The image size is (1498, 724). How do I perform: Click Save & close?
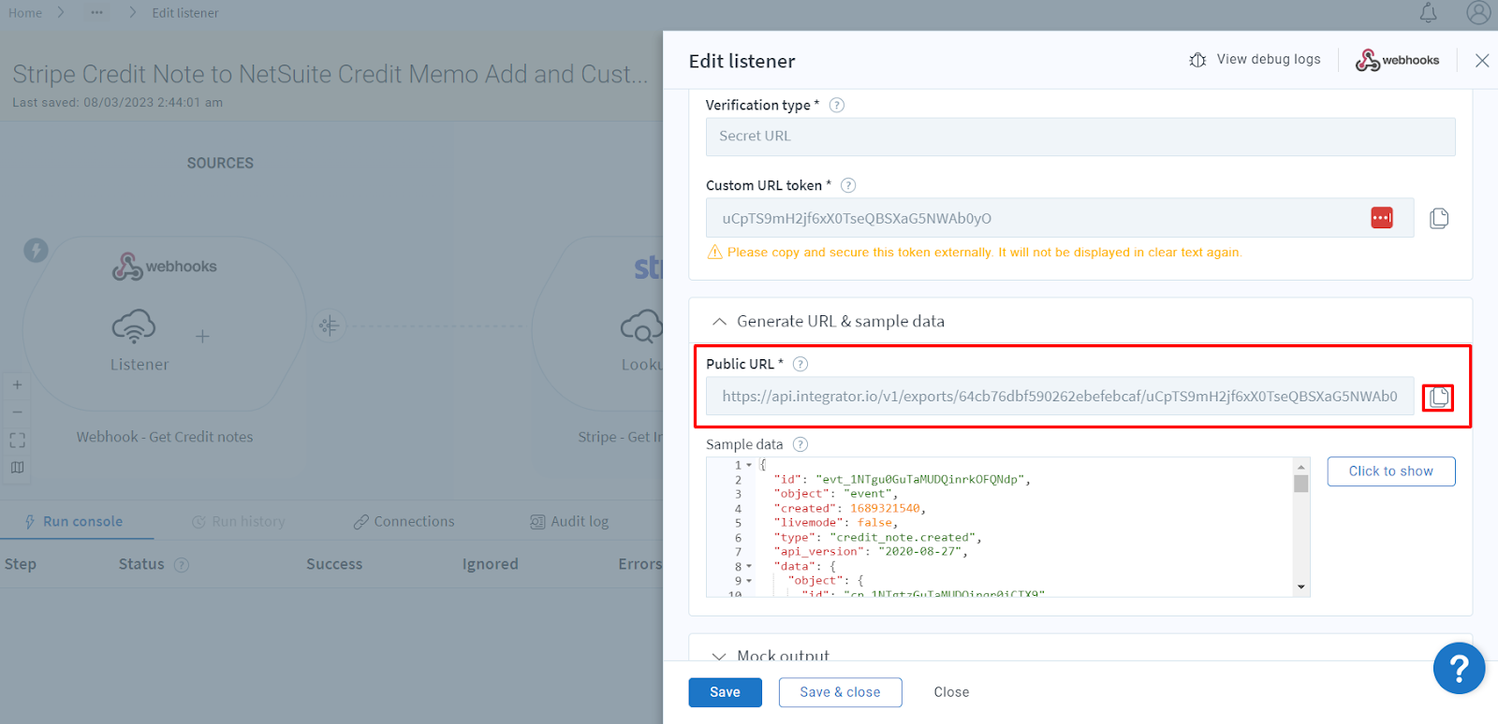(840, 692)
